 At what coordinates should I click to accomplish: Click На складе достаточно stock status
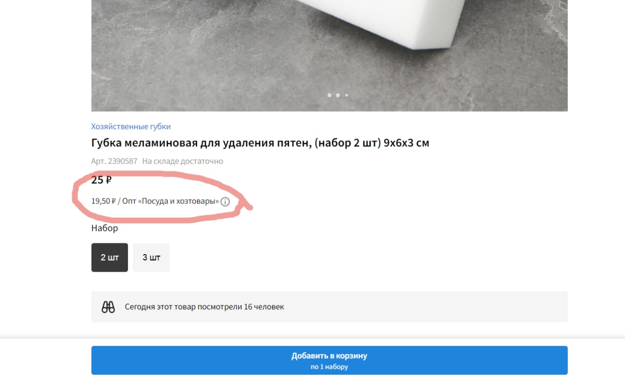(x=183, y=161)
